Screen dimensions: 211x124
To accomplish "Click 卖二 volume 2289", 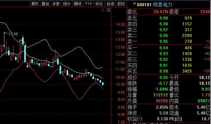I will coord(187,36).
